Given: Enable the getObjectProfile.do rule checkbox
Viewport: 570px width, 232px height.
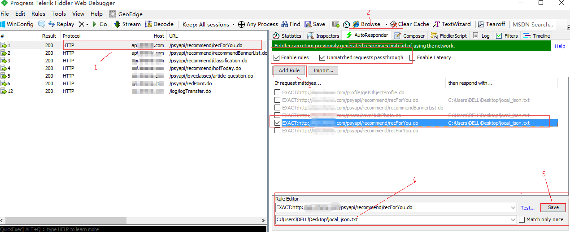Looking at the screenshot, I should click(x=278, y=92).
